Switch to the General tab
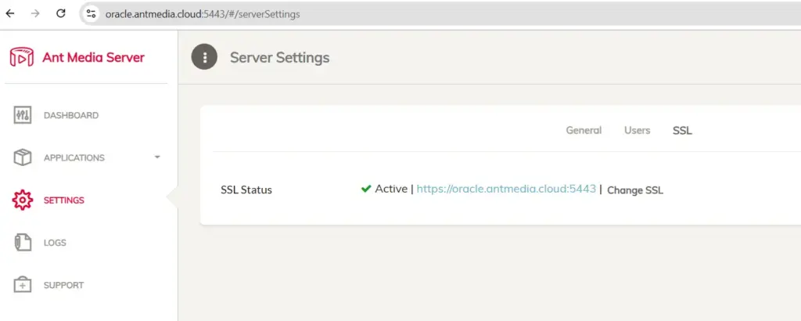 [x=584, y=130]
